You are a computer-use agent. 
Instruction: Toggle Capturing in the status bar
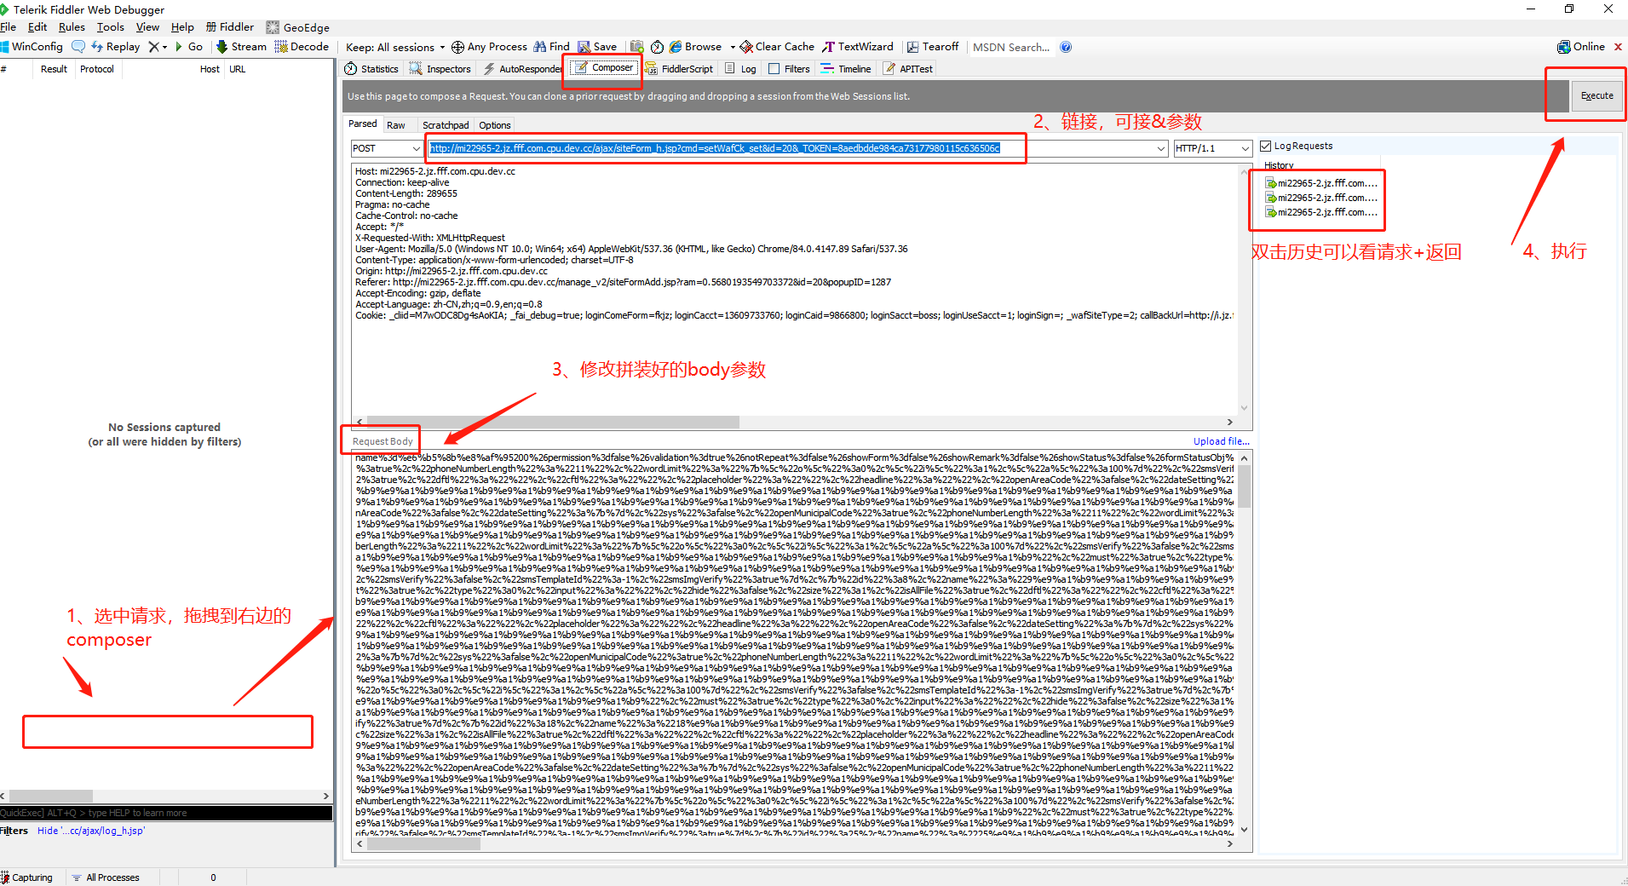[26, 877]
